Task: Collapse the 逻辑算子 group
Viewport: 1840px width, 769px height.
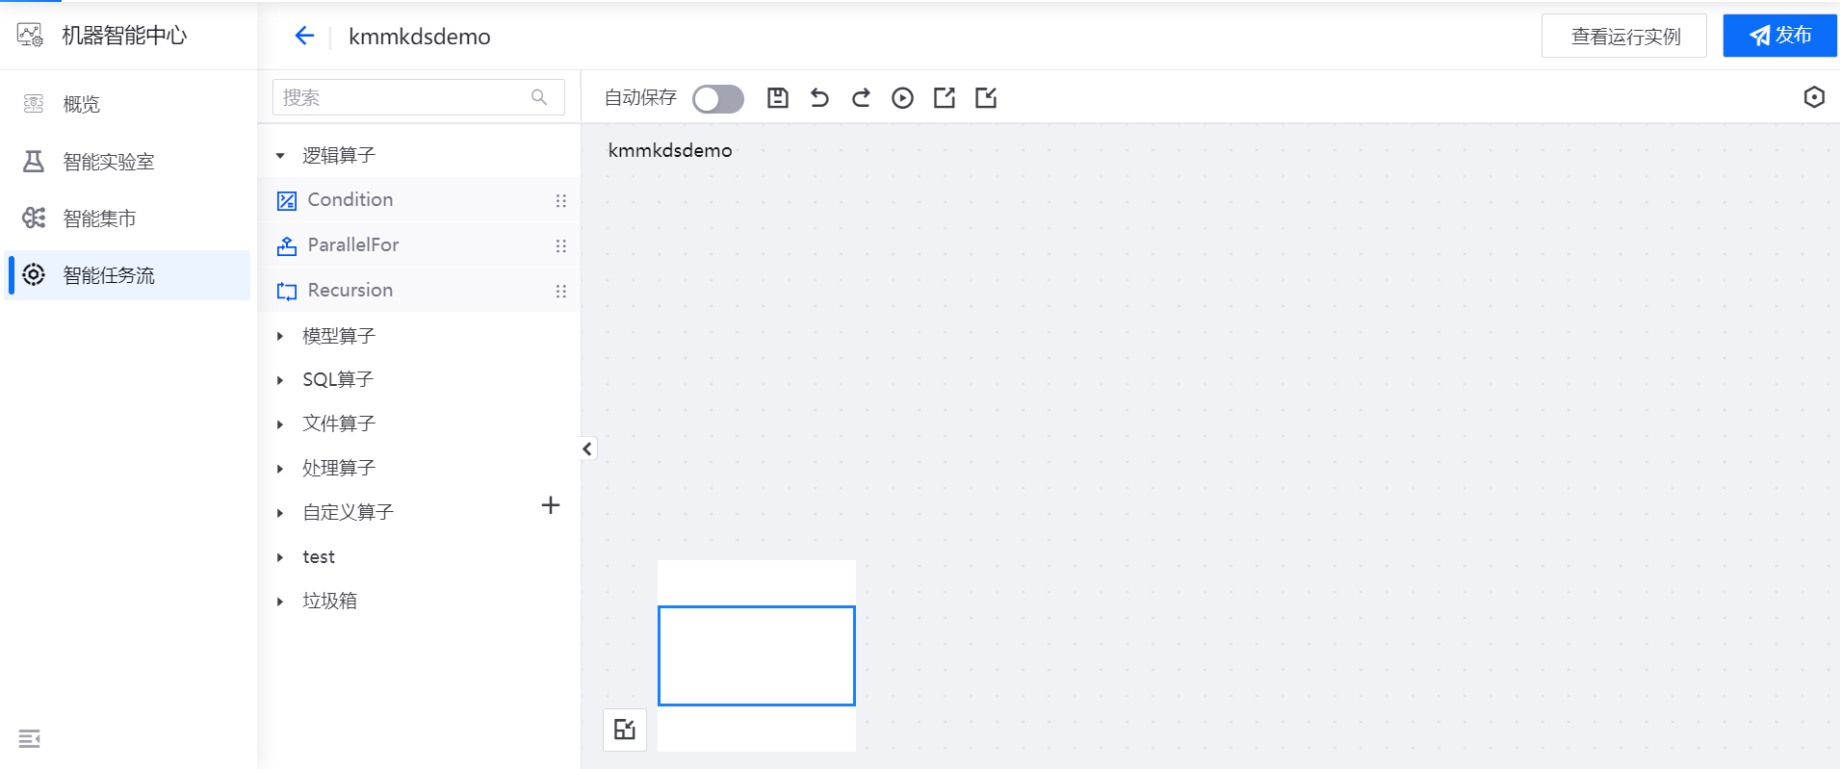Action: click(280, 156)
